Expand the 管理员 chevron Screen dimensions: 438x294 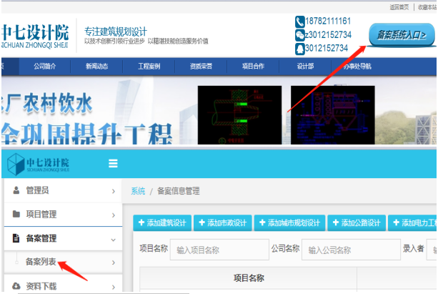coord(113,191)
